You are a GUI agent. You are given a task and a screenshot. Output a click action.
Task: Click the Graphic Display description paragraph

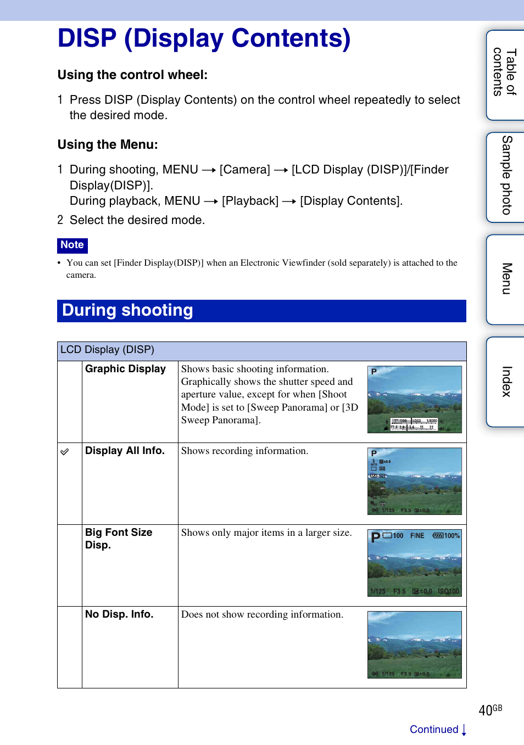[x=270, y=394]
